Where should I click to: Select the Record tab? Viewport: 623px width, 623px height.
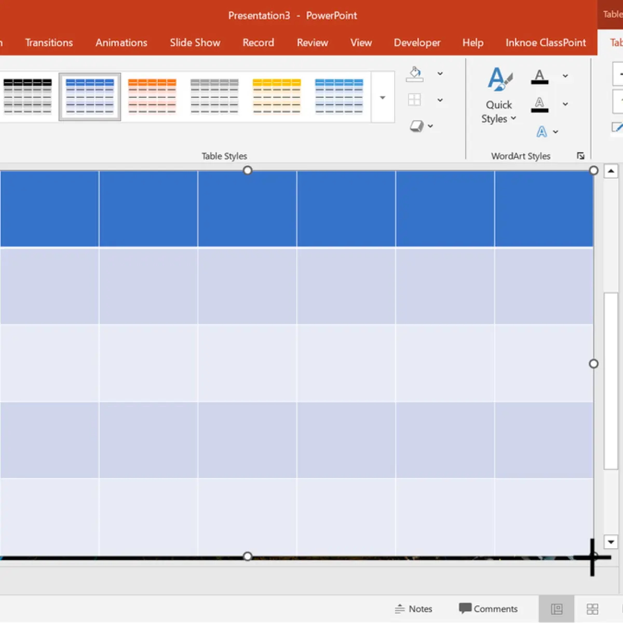pyautogui.click(x=258, y=43)
